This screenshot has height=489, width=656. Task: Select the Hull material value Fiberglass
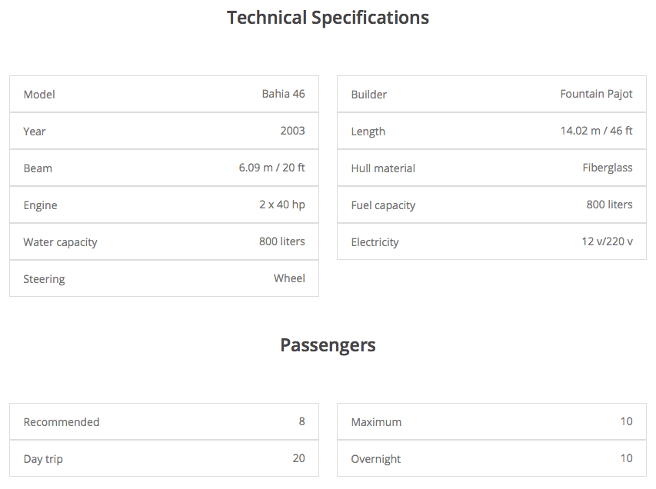(x=608, y=168)
